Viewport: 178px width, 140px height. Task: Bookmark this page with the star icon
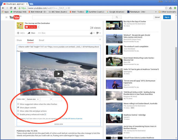tap(166, 8)
